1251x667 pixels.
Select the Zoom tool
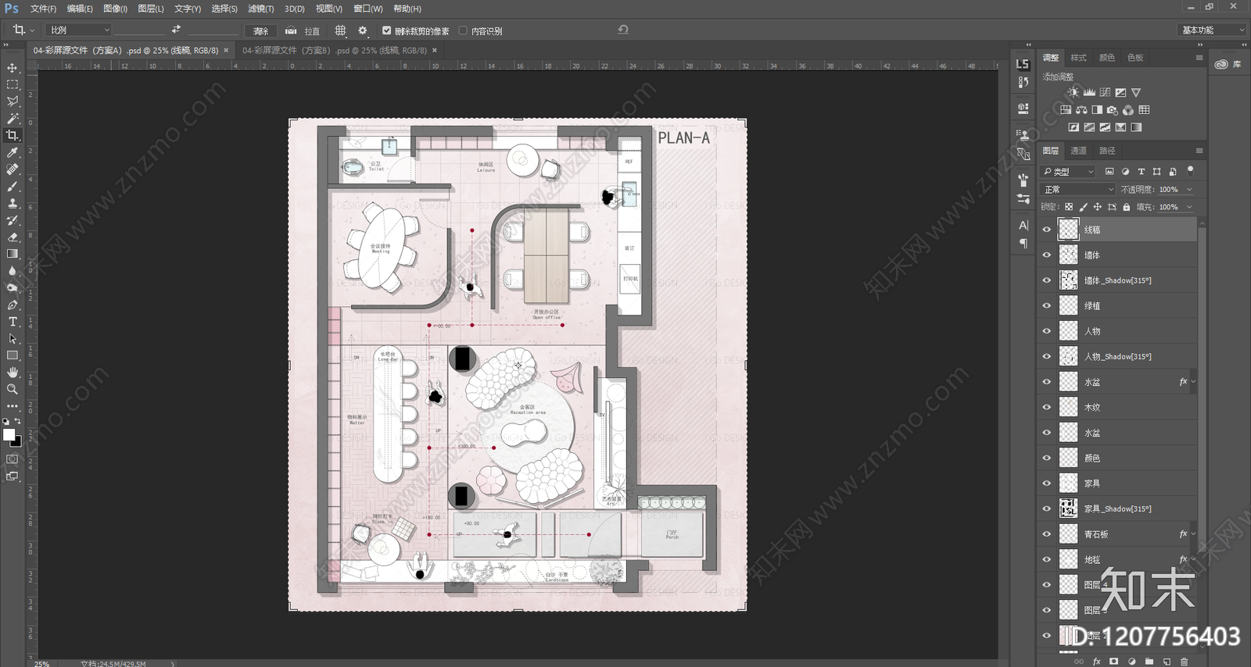tap(13, 389)
